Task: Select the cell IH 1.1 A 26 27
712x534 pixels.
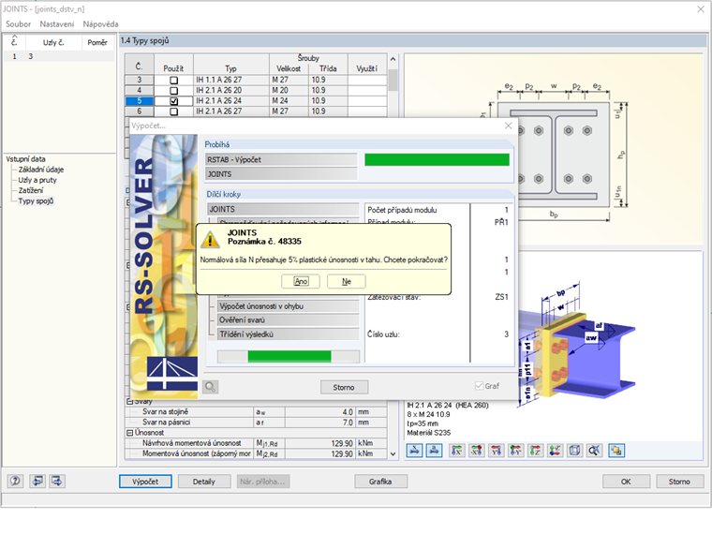Action: coord(231,80)
